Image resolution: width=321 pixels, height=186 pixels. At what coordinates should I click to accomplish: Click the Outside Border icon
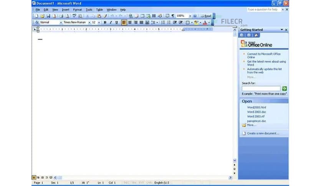click(187, 23)
